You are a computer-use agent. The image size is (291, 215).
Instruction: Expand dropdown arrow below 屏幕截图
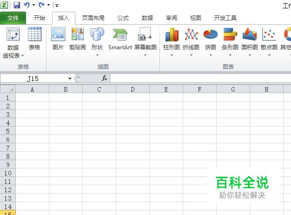pyautogui.click(x=145, y=55)
